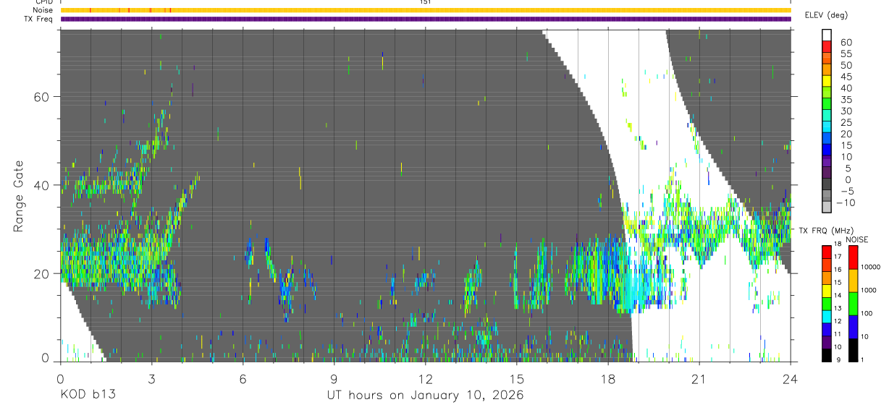This screenshot has width=889, height=410.
Task: Click the '6' tick on the UT hours axis
Action: point(243,379)
